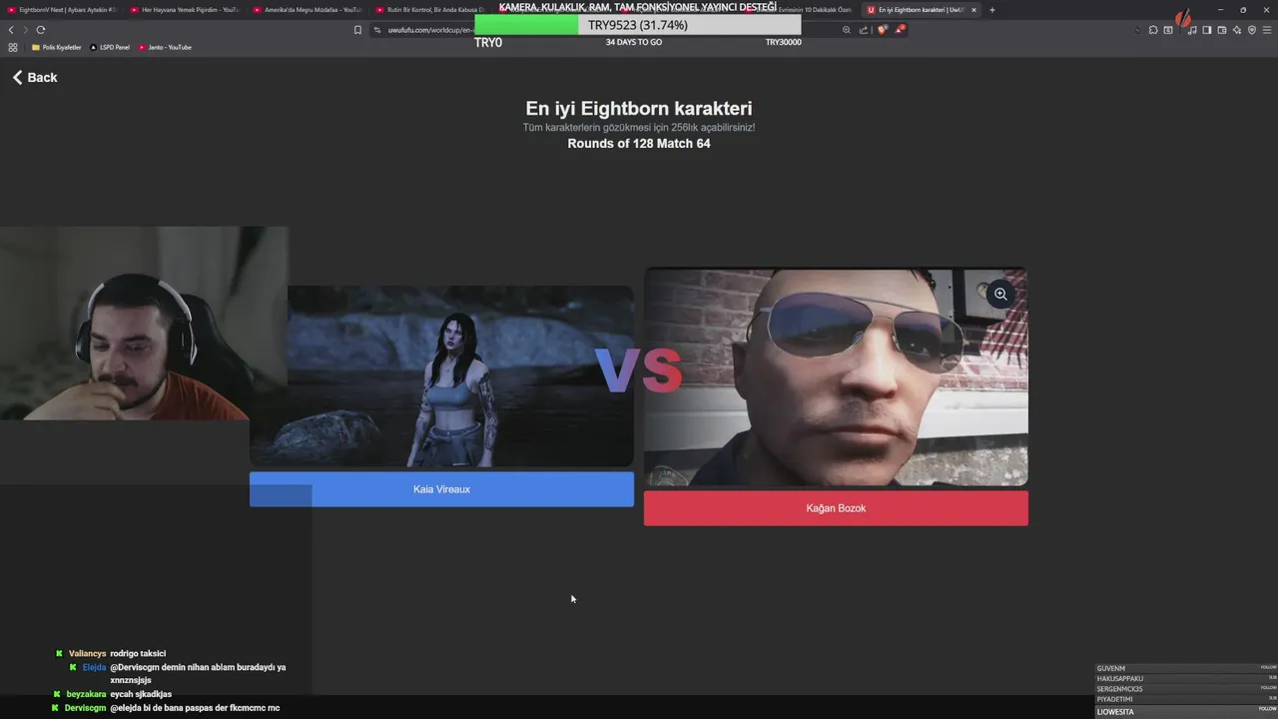Click the bookmark page icon
Image resolution: width=1278 pixels, height=719 pixels.
(x=357, y=30)
